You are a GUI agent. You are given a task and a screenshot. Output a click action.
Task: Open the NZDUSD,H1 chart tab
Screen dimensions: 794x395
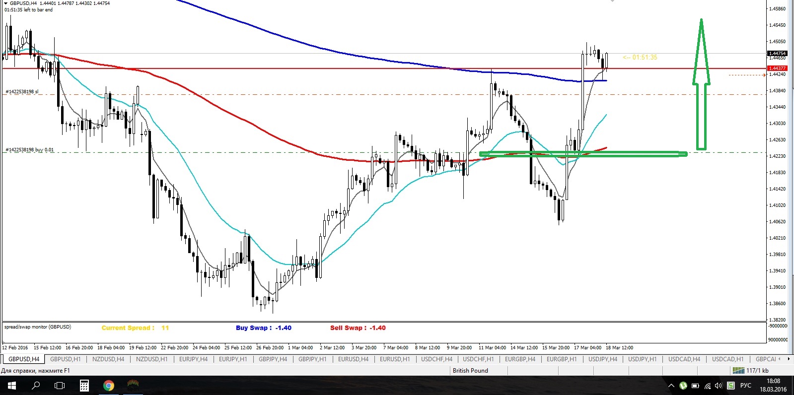151,359
